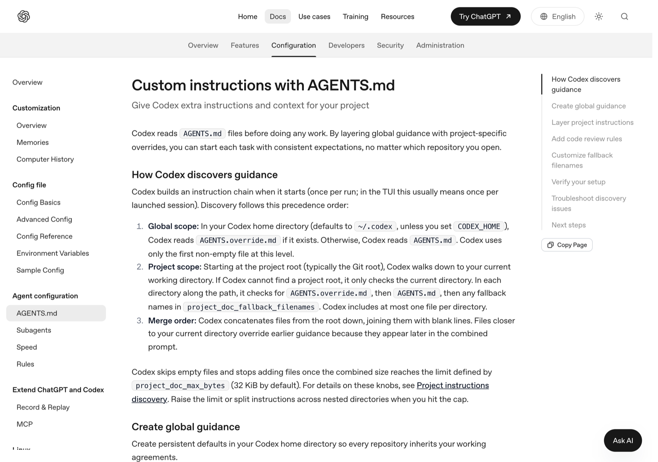Switch to the Features tab

[x=245, y=45]
